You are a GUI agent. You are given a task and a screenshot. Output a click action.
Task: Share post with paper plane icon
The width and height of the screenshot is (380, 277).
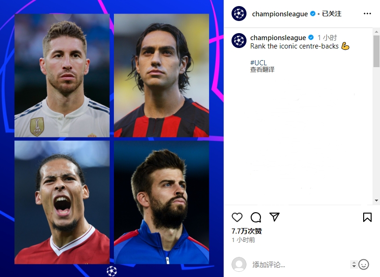[274, 217]
